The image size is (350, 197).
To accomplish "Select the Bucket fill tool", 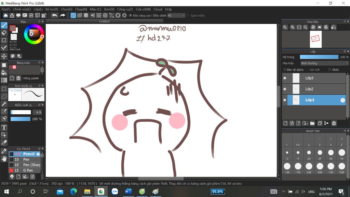I will [x=4, y=73].
